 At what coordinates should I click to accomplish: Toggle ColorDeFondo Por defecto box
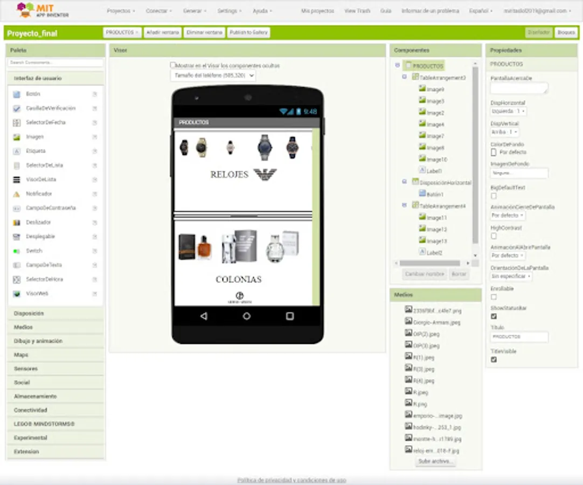[x=494, y=152]
